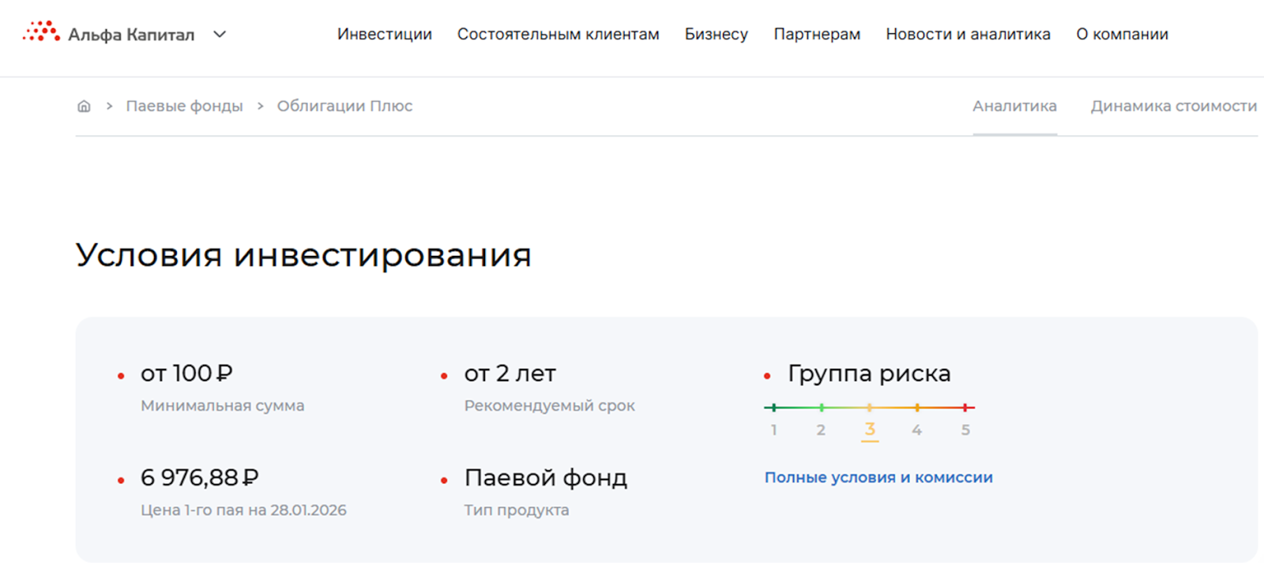Open the Партнерам menu item

pyautogui.click(x=817, y=34)
